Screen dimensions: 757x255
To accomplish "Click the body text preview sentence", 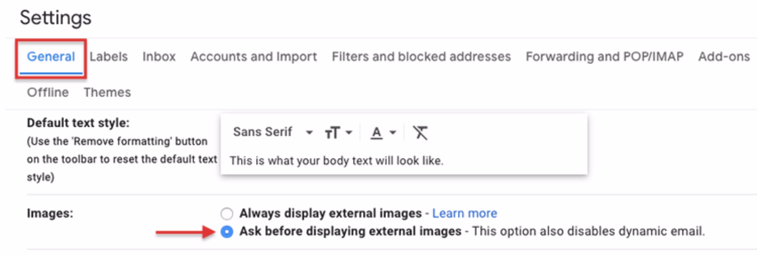I will coord(336,161).
